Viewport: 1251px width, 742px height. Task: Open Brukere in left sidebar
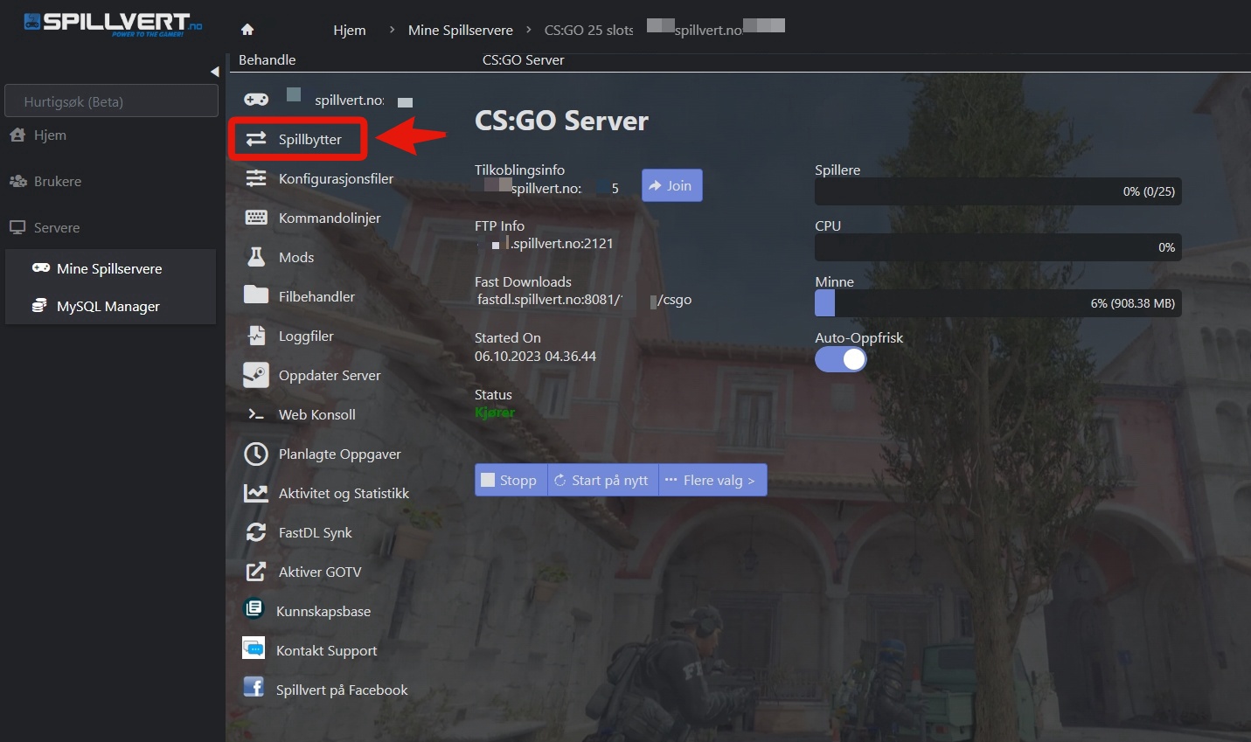click(58, 182)
